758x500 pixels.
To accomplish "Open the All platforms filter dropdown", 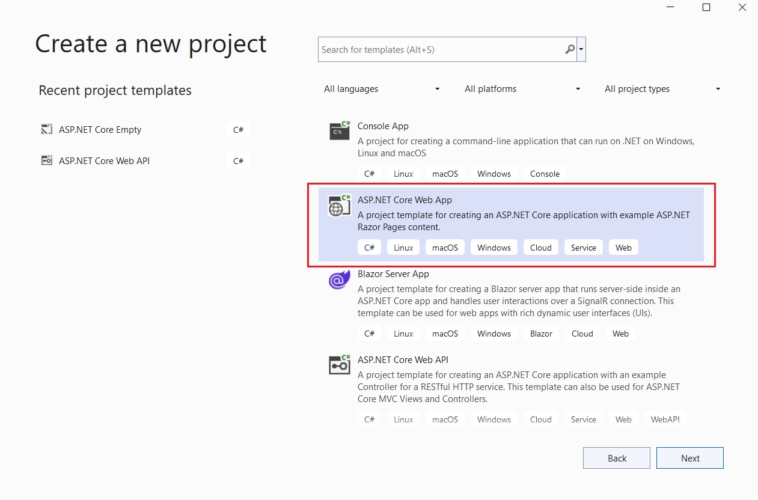I will click(522, 89).
